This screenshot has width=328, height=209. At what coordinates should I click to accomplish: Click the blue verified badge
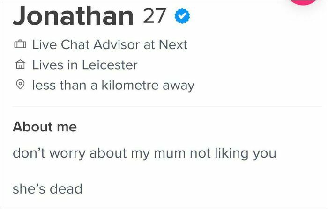(182, 17)
